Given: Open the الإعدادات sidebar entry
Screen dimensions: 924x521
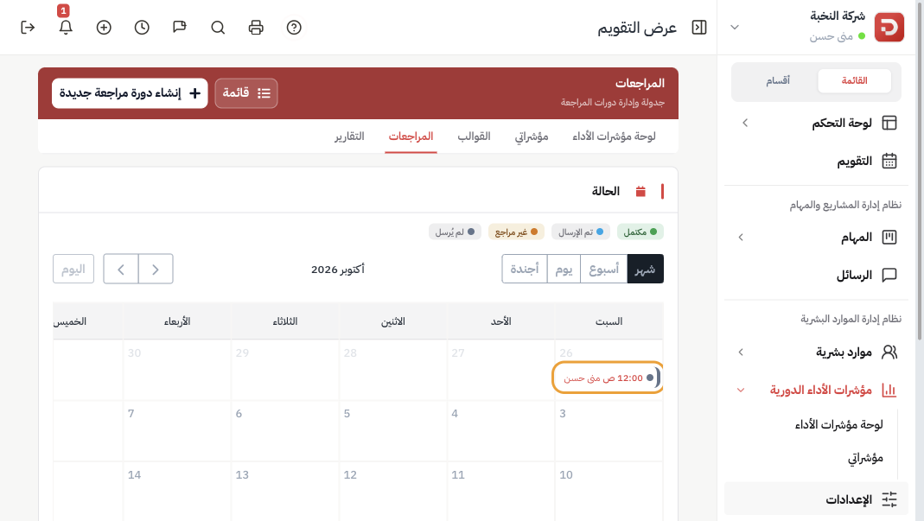Looking at the screenshot, I should tap(816, 499).
